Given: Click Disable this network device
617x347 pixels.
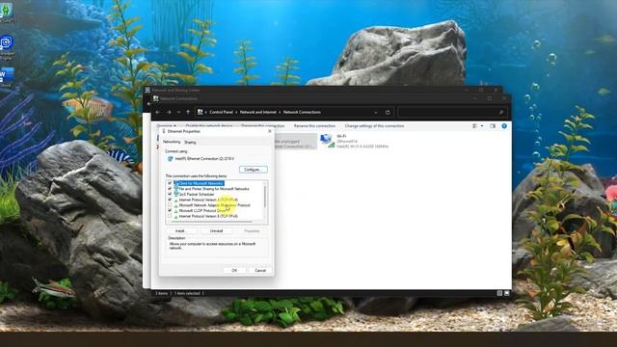Looking at the screenshot, I should pos(209,126).
